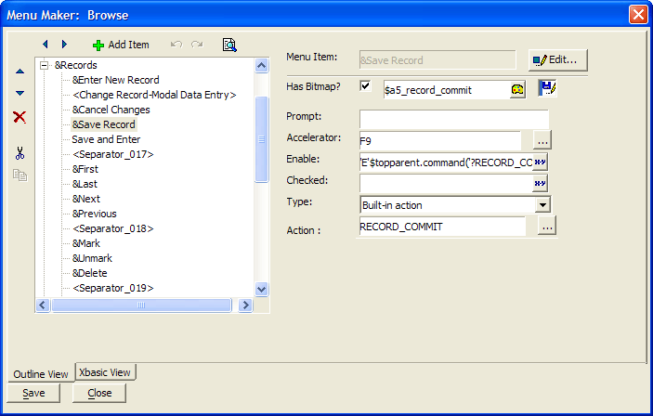The width and height of the screenshot is (653, 416).
Task: Click the right navigation arrow in the toolbar
Action: point(64,45)
